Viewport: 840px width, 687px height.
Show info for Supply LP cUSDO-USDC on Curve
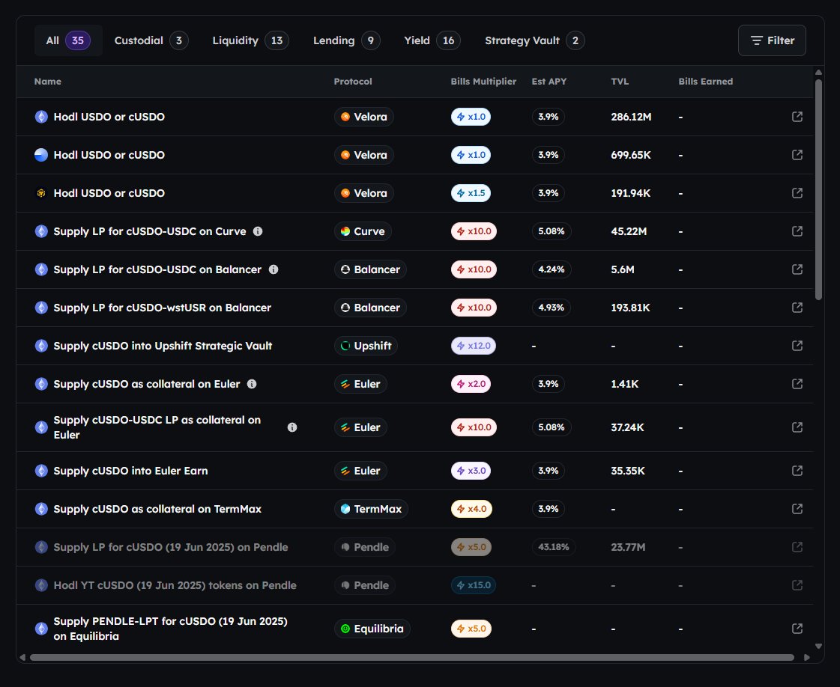258,231
